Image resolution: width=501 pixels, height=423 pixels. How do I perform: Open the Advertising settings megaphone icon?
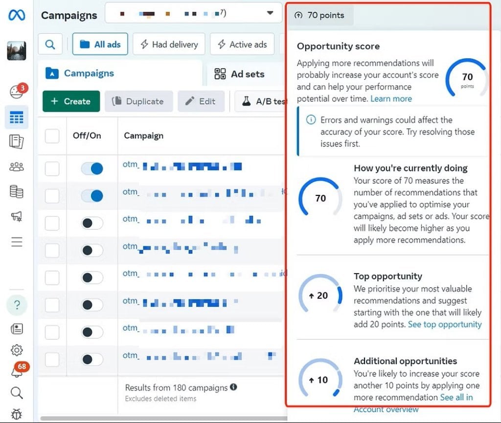coord(17,216)
